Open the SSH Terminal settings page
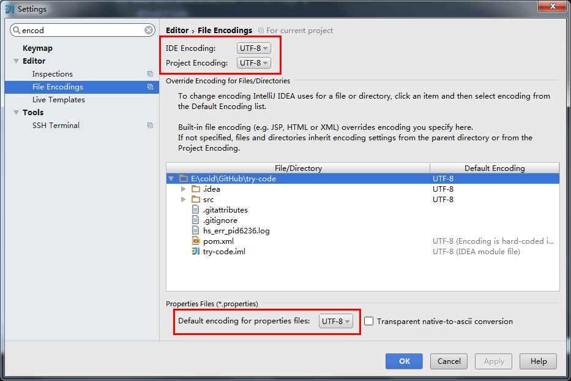 coord(56,125)
